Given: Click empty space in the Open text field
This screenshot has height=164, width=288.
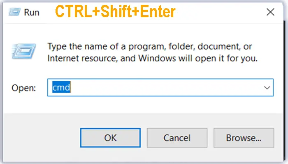Looking at the screenshot, I should point(165,88).
